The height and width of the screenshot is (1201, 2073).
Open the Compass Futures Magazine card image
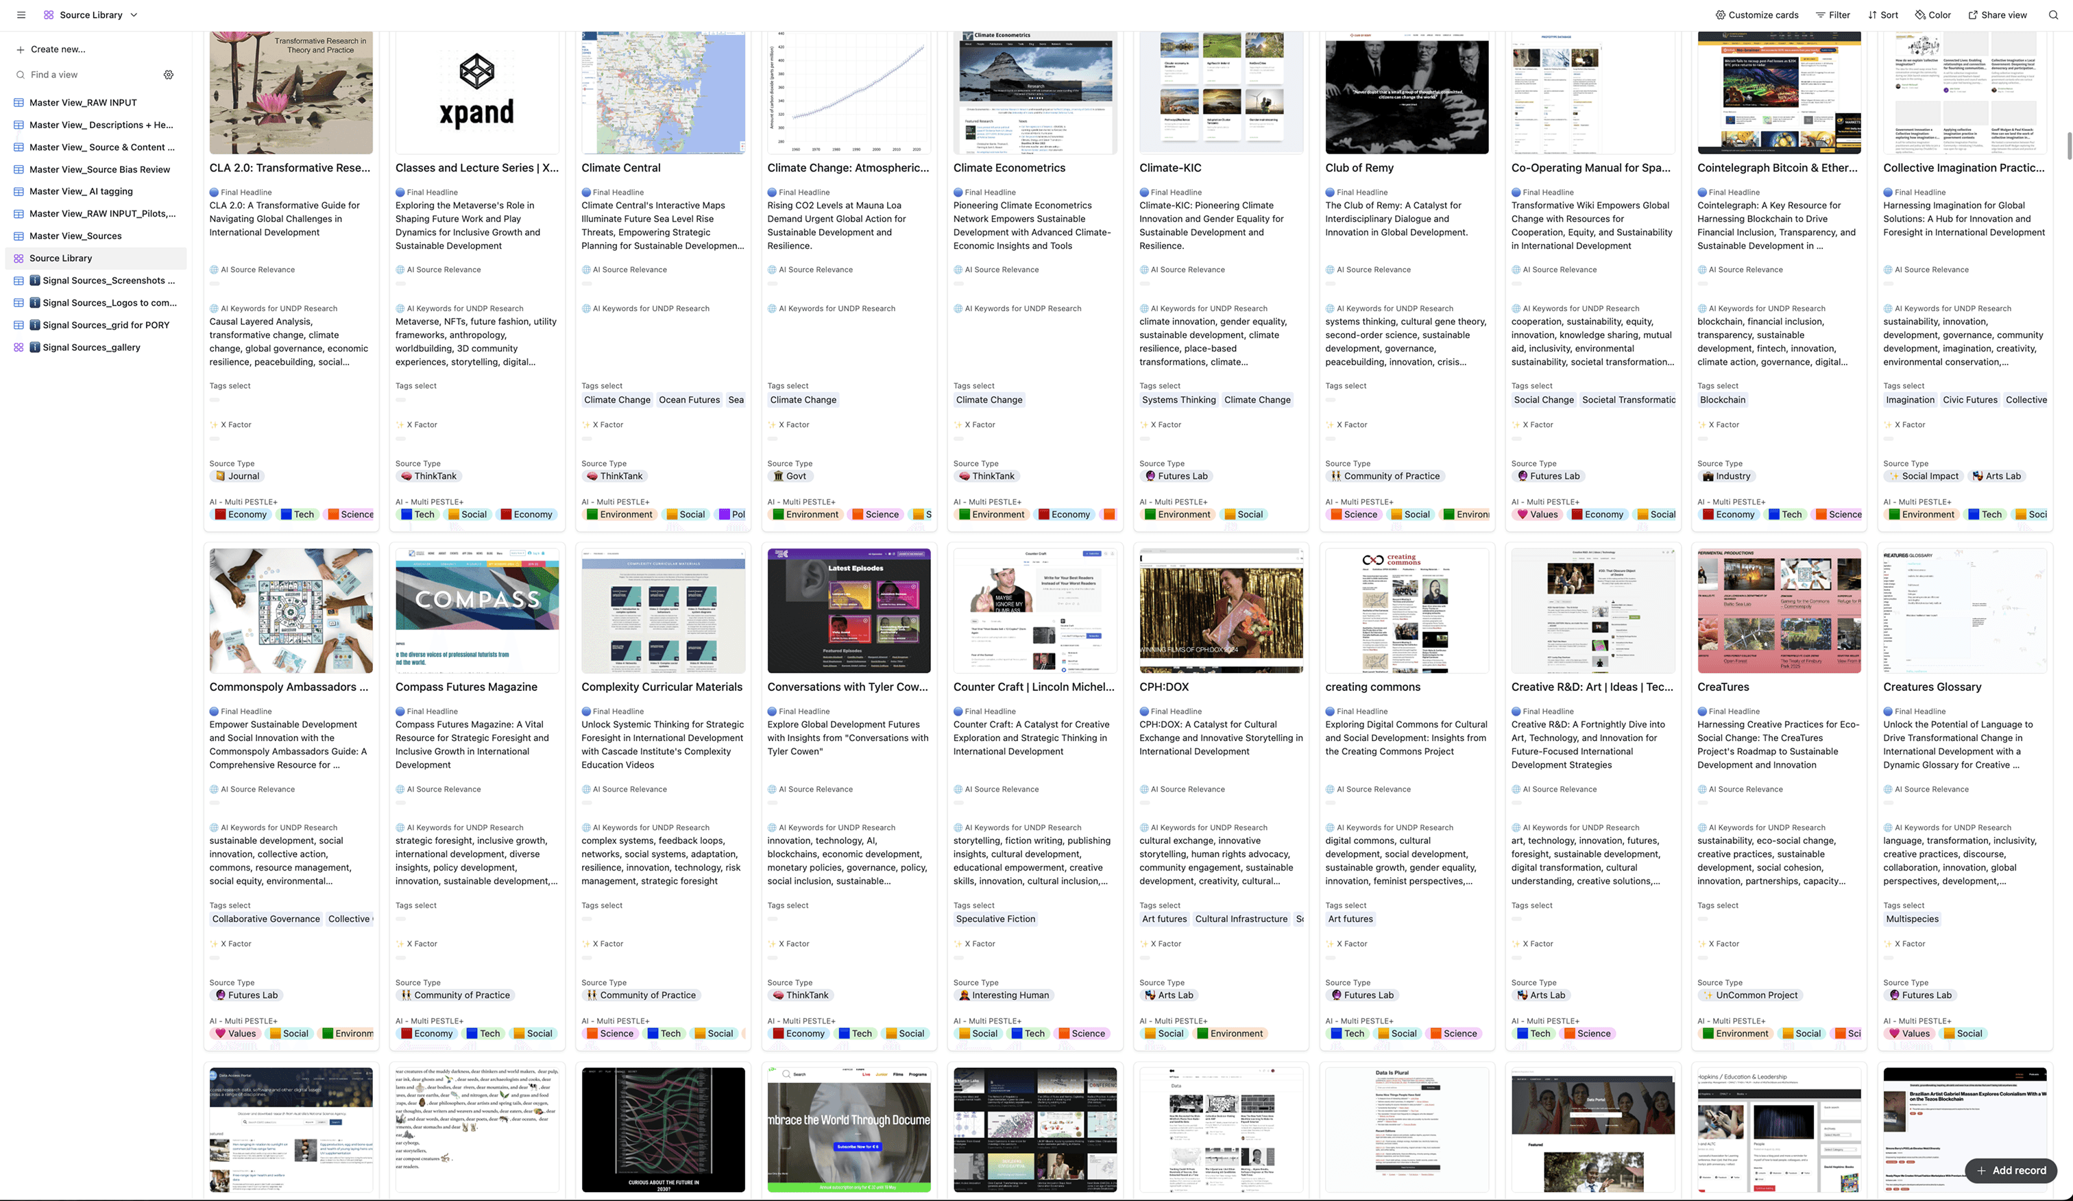(x=477, y=610)
